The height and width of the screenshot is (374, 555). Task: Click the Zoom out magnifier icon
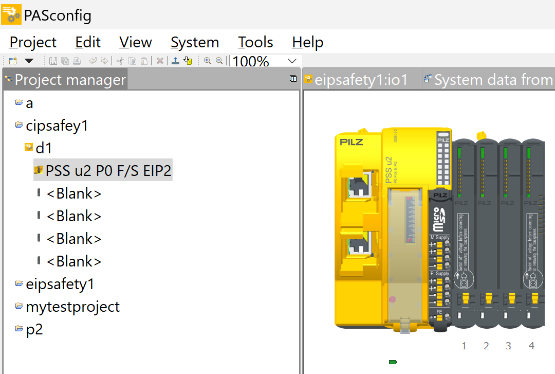[x=219, y=61]
